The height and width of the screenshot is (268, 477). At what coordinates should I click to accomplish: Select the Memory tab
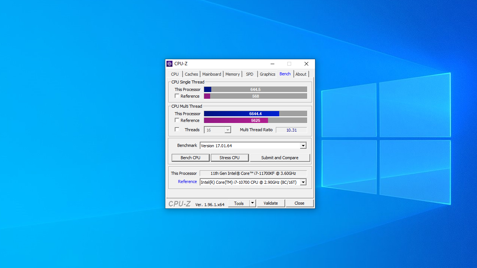pyautogui.click(x=233, y=74)
